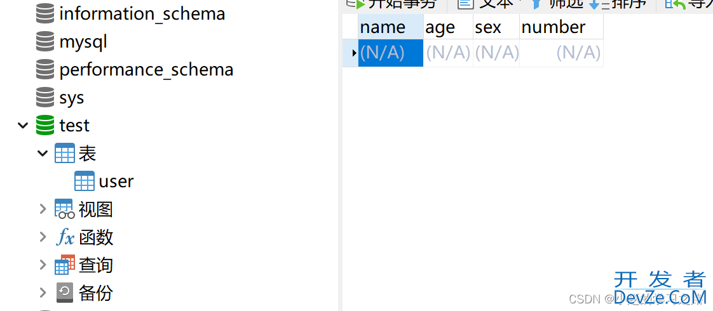
Task: Select the performance_schema database icon
Action: pos(45,69)
